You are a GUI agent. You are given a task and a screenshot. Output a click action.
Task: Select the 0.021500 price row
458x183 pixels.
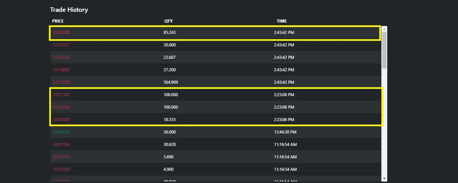pyautogui.click(x=216, y=95)
